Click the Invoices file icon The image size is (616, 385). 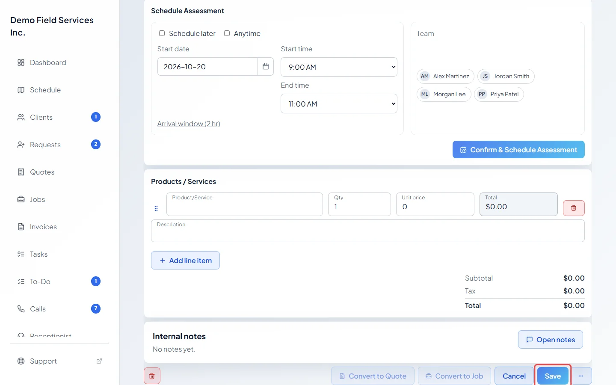21,227
